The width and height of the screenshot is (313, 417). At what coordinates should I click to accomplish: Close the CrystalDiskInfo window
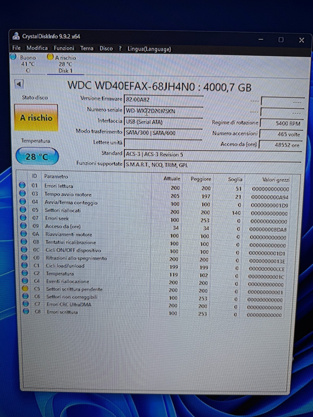click(302, 40)
